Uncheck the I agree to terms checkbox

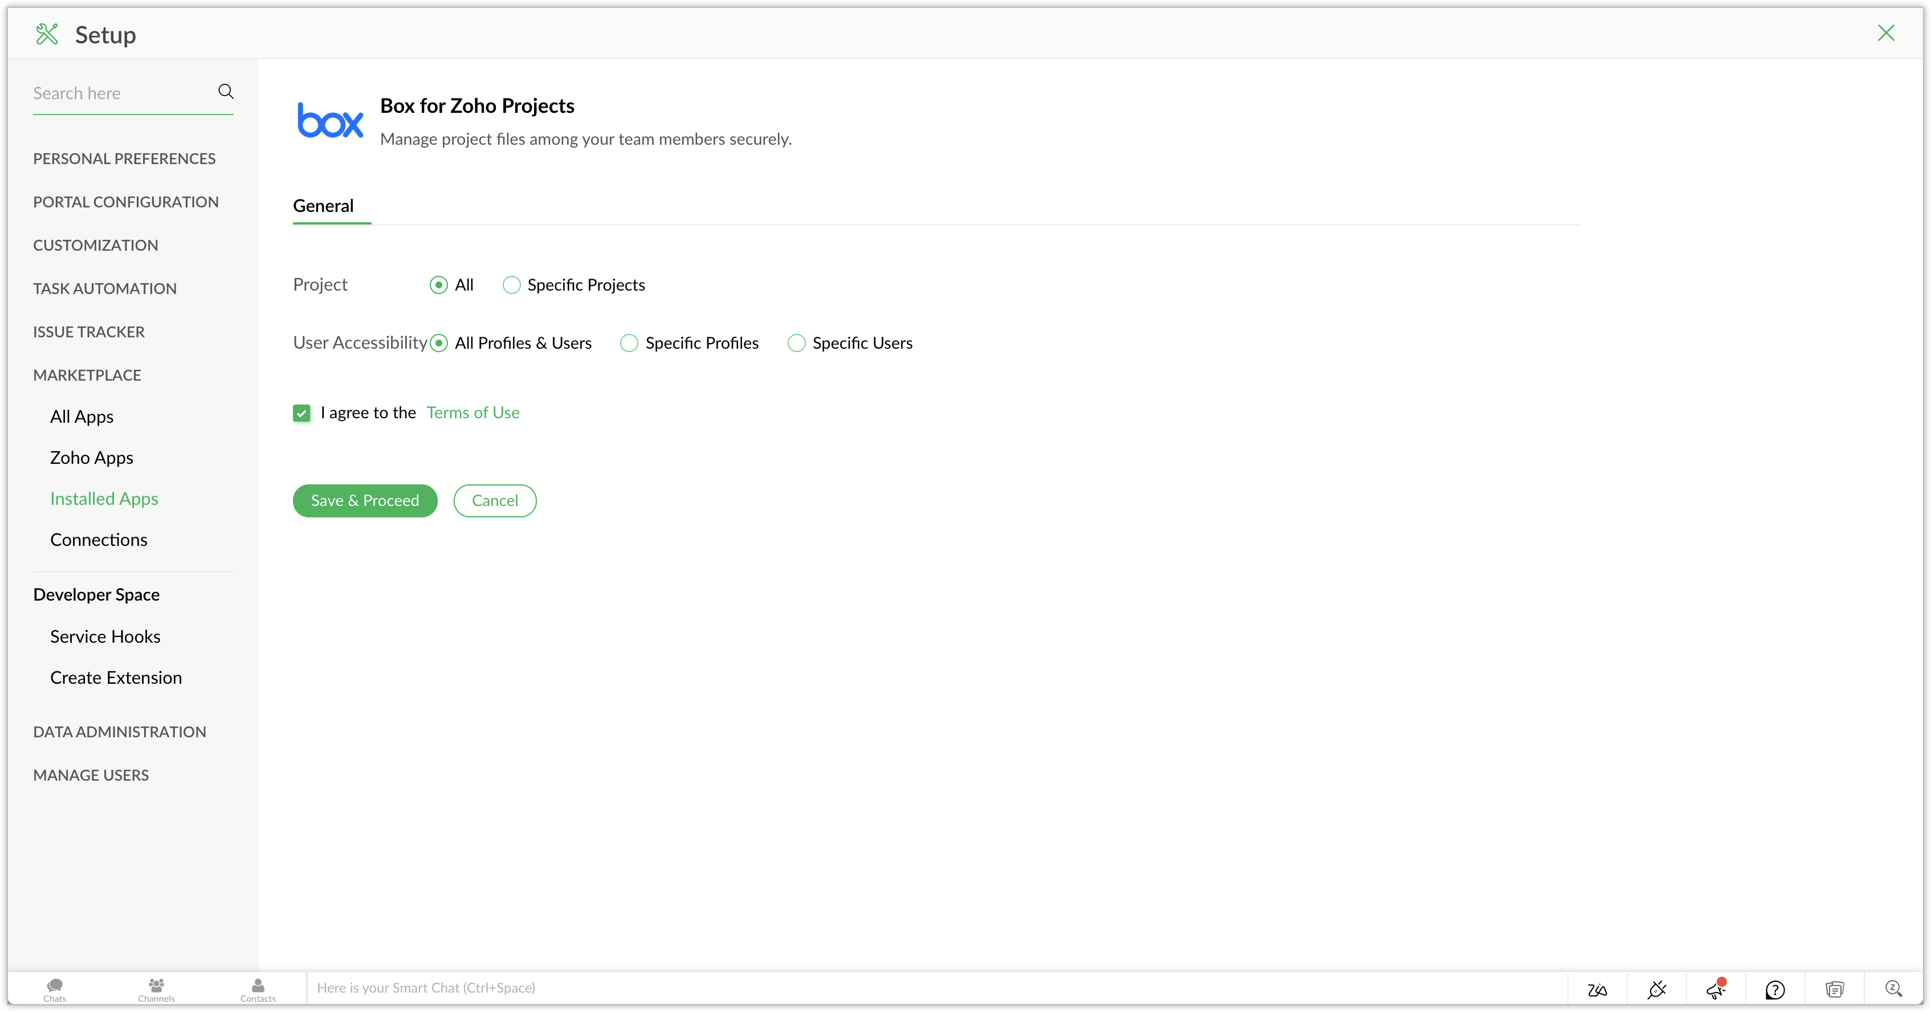tap(302, 413)
